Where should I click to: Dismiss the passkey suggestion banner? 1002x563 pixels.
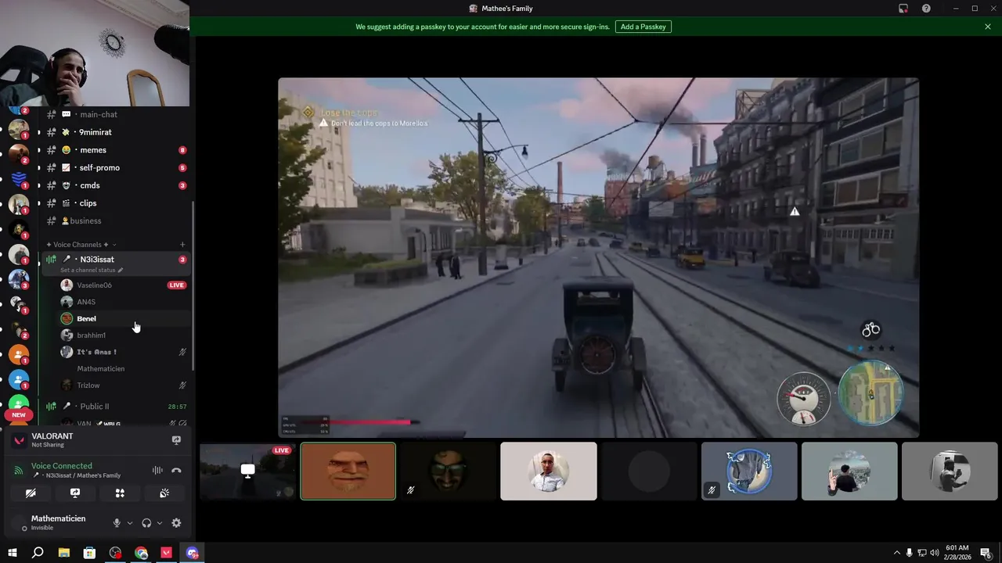988,27
